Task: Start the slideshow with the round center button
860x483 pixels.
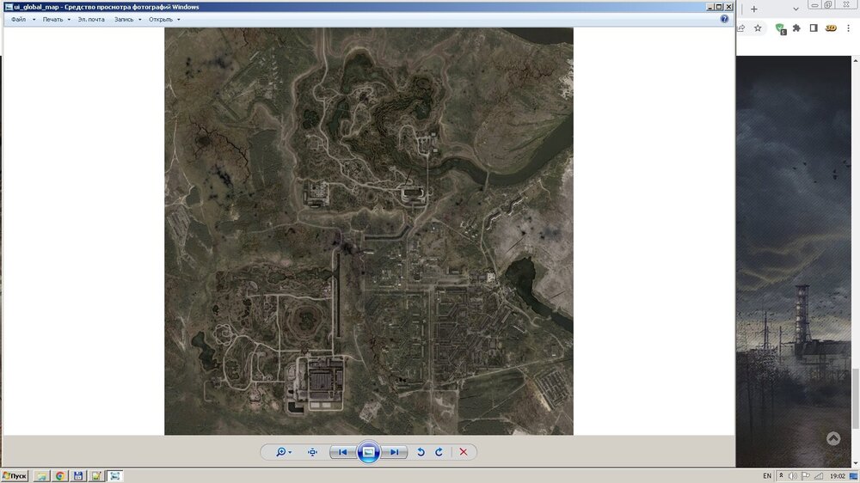Action: 369,452
